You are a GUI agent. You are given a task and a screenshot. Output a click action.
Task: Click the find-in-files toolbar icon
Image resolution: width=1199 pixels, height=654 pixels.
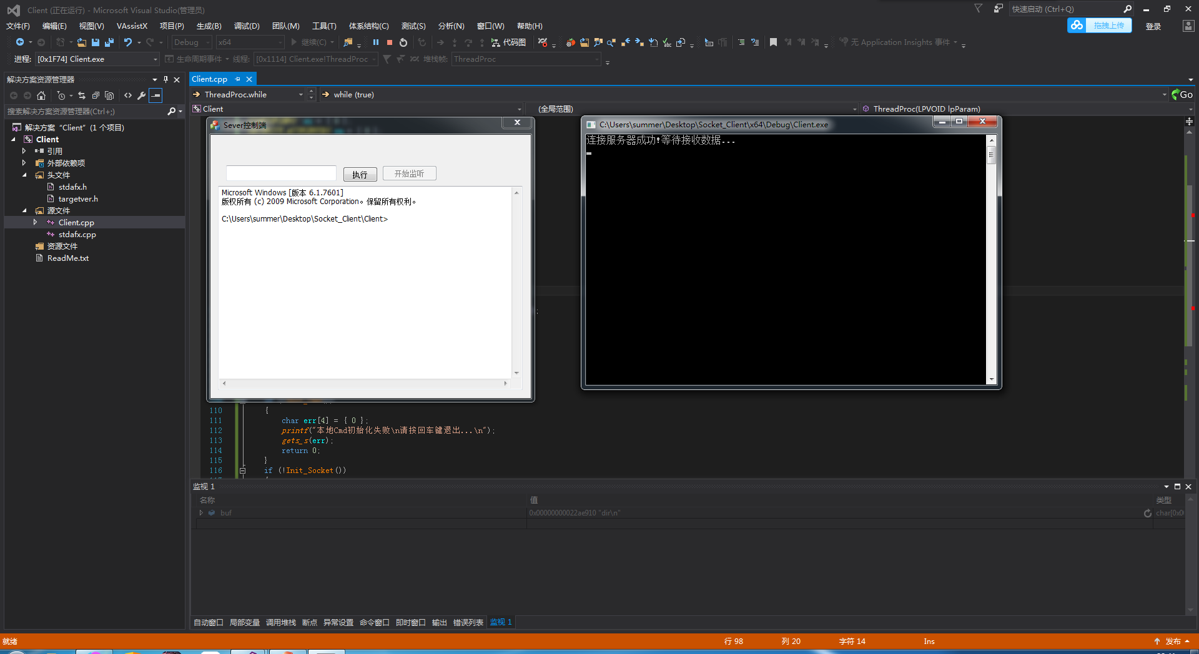pyautogui.click(x=348, y=42)
